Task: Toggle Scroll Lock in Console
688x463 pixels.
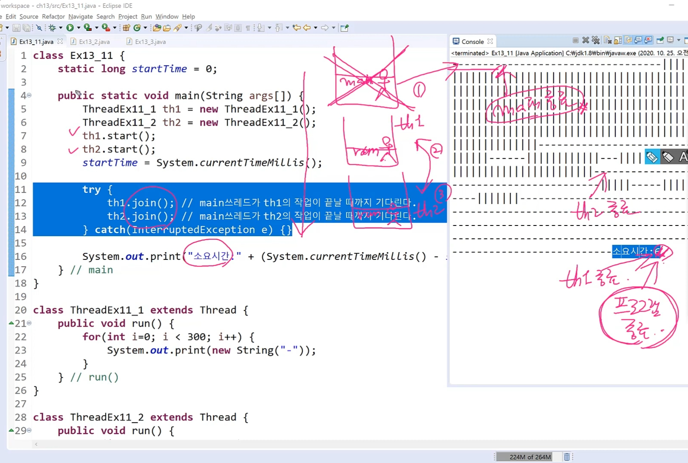Action: coord(618,40)
